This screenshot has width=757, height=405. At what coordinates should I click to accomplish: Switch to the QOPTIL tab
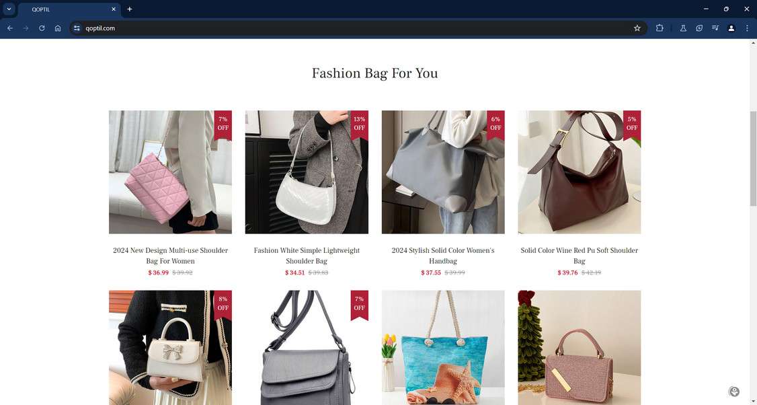[x=69, y=9]
